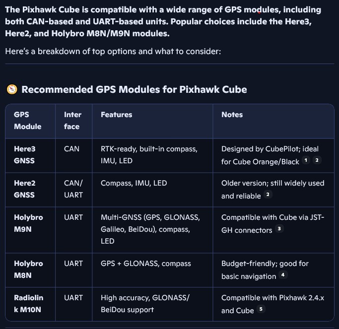Click the GPS Module column header
339x329 pixels.
coord(27,121)
